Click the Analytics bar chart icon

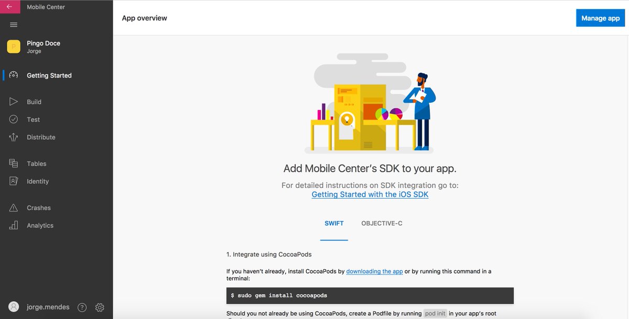[14, 225]
